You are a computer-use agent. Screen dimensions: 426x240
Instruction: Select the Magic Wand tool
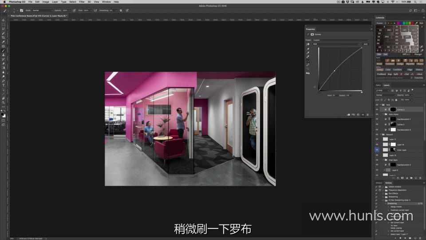(3, 33)
